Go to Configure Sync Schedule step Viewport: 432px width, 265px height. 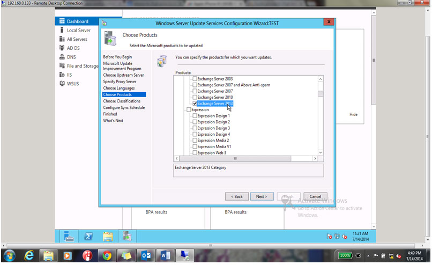tap(124, 107)
